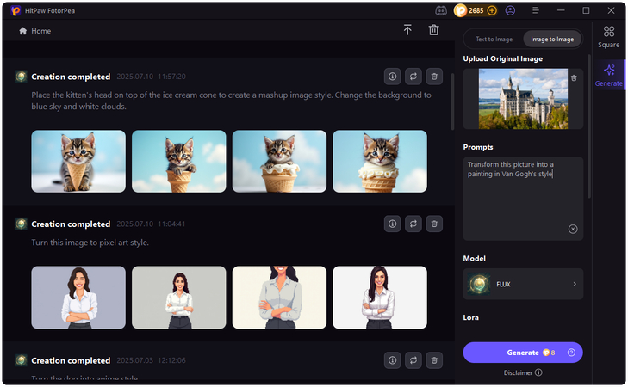Screen dimensions: 628x387
Task: Click the 2685 credits balance
Action: point(476,11)
